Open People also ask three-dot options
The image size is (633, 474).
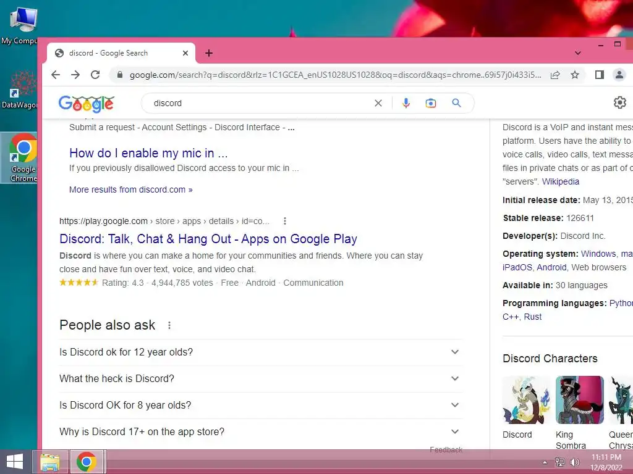tap(169, 325)
